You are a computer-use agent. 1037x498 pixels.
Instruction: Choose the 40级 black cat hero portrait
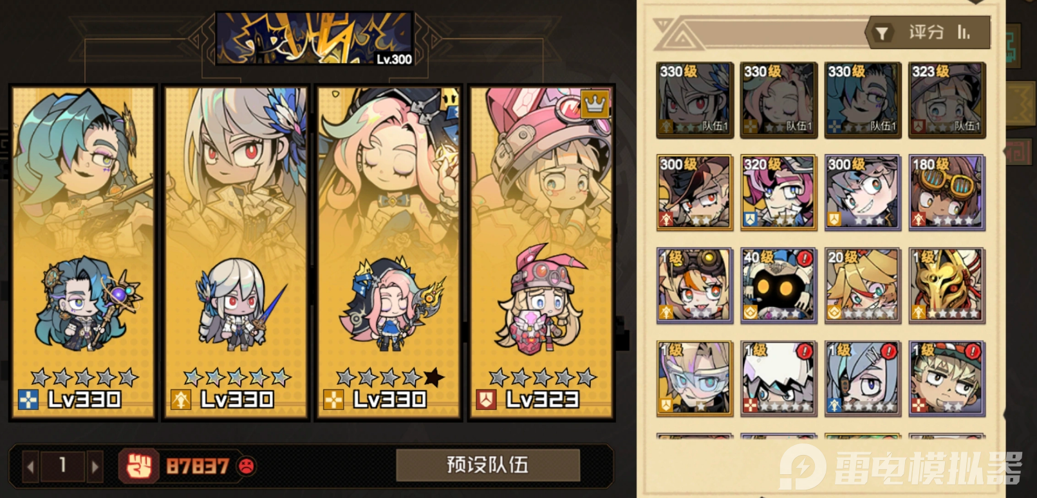tap(778, 285)
